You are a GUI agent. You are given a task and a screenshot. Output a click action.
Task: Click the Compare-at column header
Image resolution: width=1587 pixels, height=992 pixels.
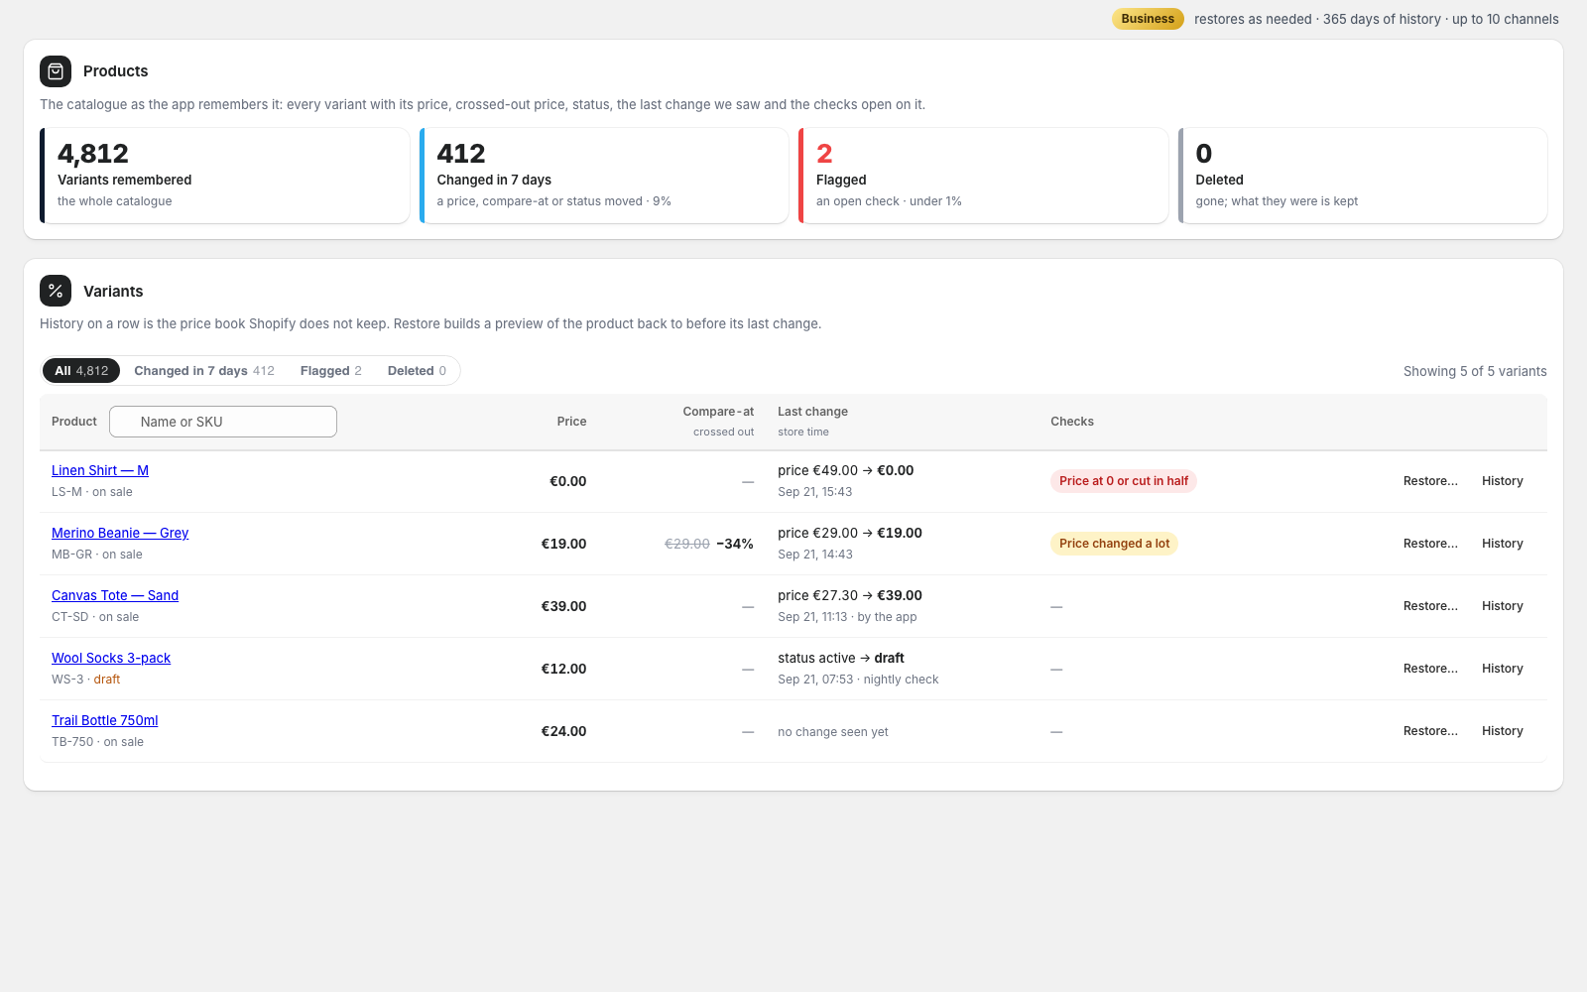pyautogui.click(x=718, y=412)
